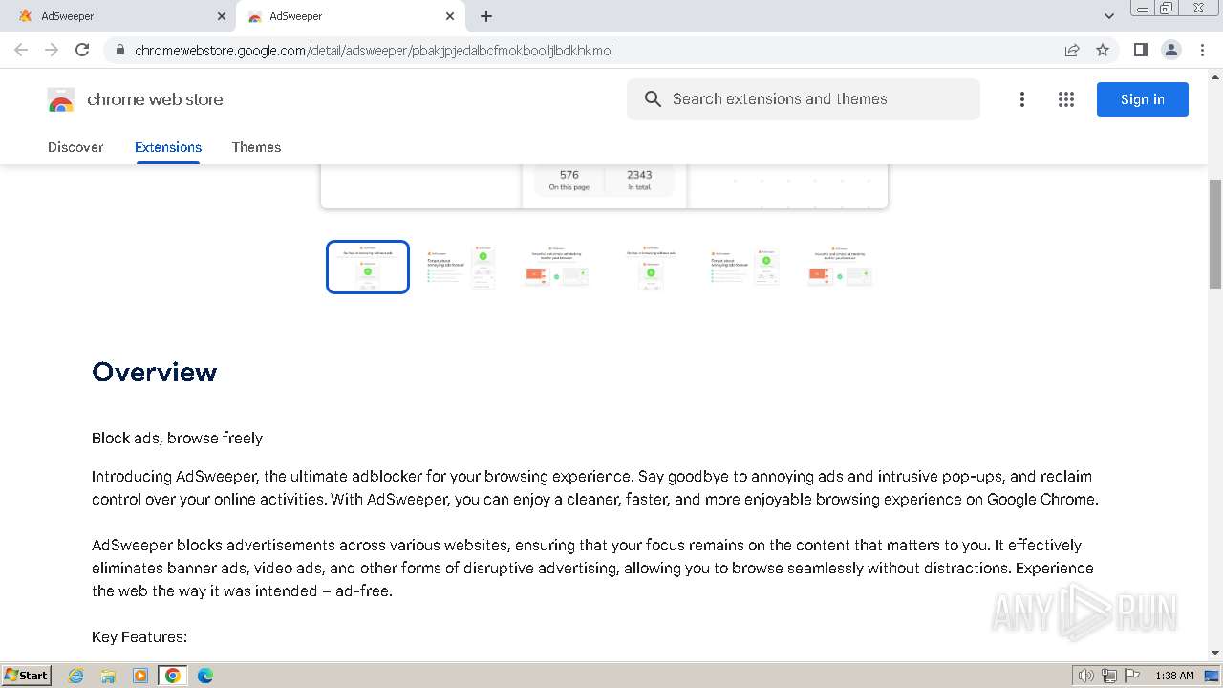Open the media player taskbar icon
1223x688 pixels.
(140, 676)
